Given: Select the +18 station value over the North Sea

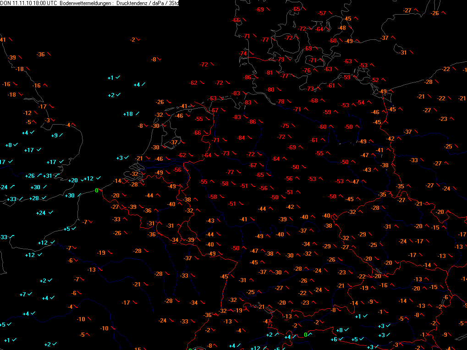Looking at the screenshot, I should click(x=128, y=114).
